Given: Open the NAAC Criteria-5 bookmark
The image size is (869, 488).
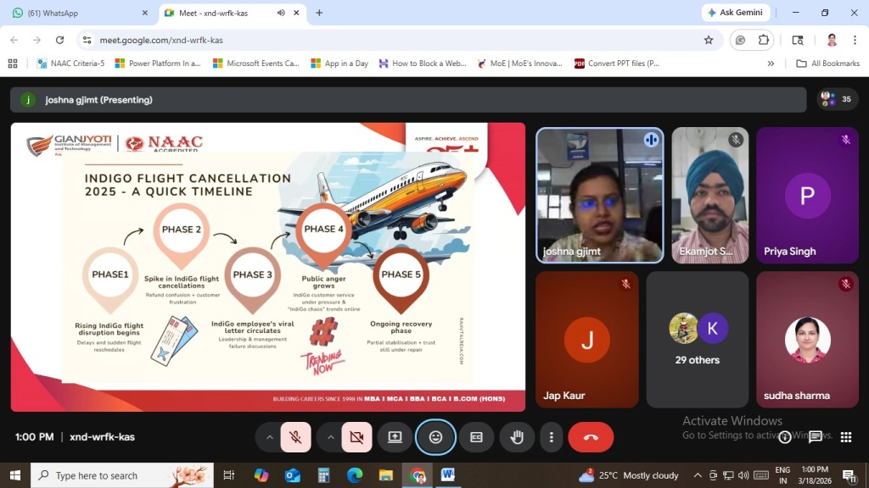Looking at the screenshot, I should [70, 64].
